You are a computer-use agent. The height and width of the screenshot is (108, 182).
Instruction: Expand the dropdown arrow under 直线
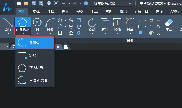(8, 34)
